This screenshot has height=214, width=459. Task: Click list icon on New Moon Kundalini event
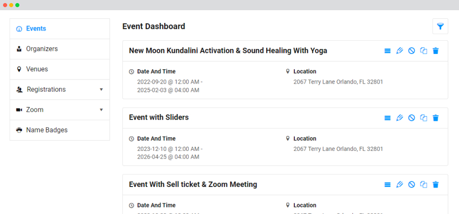pos(388,51)
